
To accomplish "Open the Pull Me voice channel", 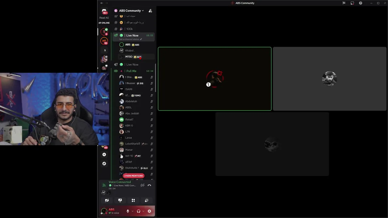I will click(x=133, y=71).
